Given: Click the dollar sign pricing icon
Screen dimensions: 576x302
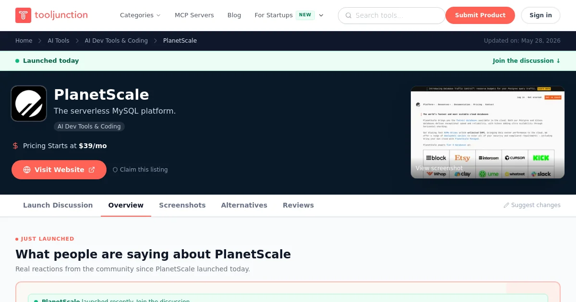Looking at the screenshot, I should point(15,146).
